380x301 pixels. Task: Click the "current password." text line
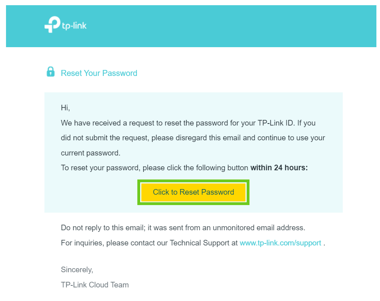90,153
